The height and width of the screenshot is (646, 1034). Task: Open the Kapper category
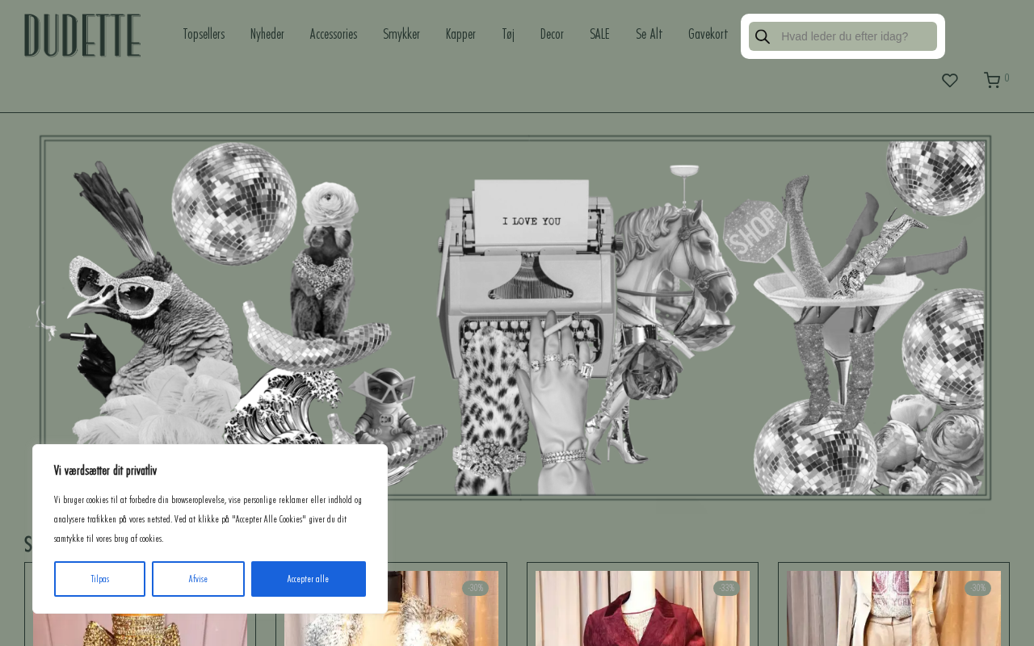point(460,34)
